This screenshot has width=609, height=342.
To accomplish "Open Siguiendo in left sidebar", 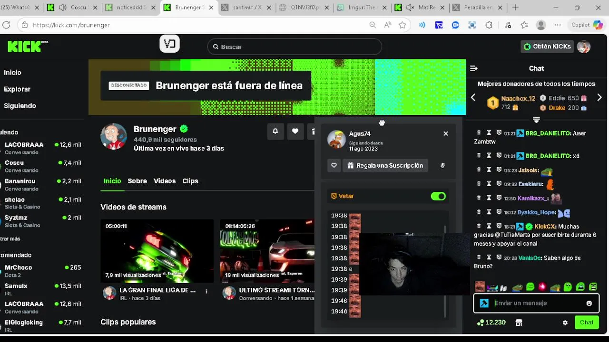I will click(x=20, y=106).
